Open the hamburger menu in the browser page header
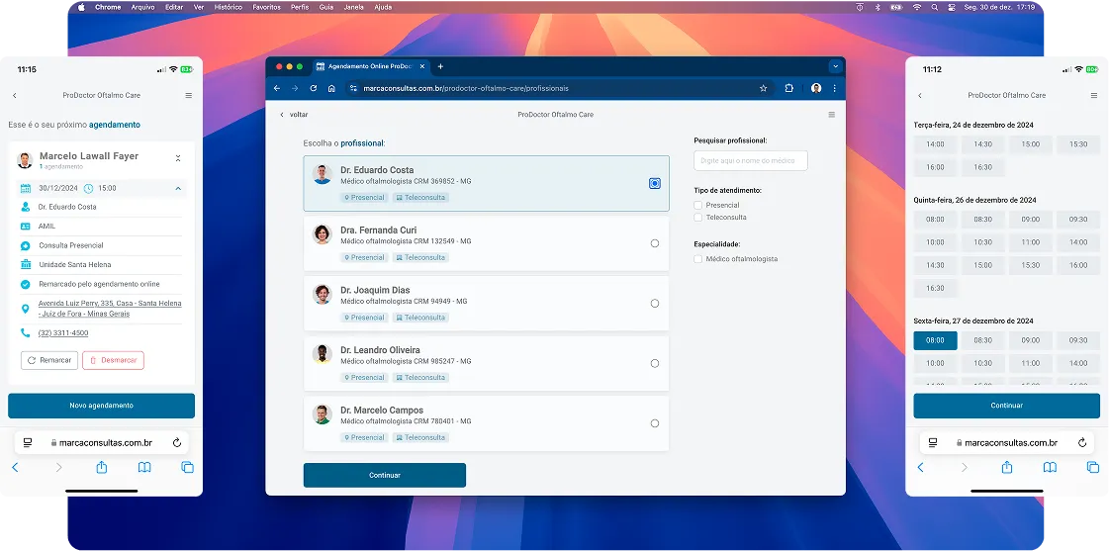The image size is (1109, 551). (x=831, y=115)
